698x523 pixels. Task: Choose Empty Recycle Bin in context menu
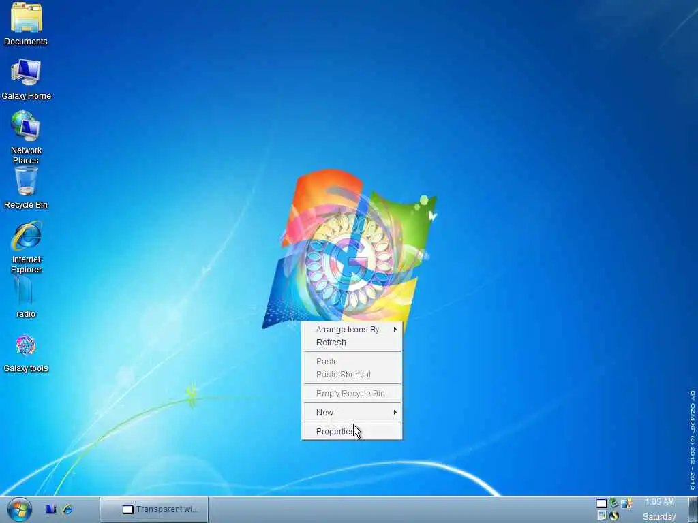pos(352,394)
